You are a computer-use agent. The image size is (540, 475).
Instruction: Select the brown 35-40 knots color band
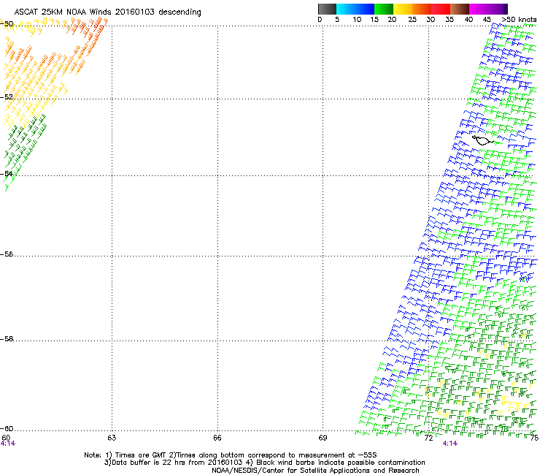(460, 9)
